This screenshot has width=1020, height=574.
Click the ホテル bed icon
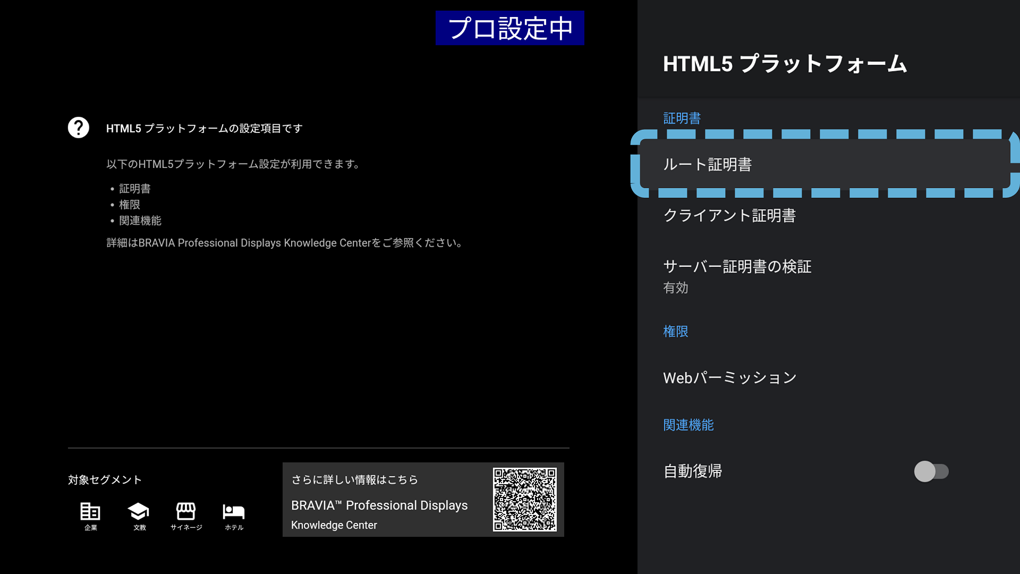pyautogui.click(x=234, y=511)
